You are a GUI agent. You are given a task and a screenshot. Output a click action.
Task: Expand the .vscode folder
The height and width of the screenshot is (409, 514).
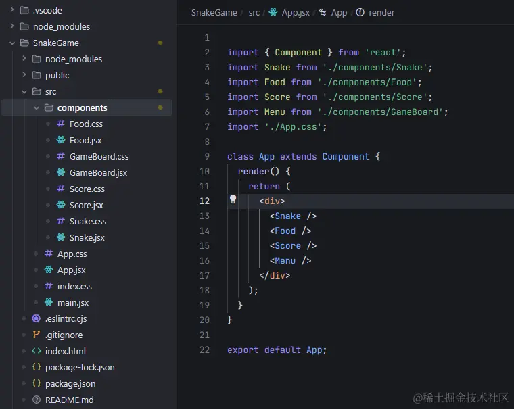(x=12, y=10)
